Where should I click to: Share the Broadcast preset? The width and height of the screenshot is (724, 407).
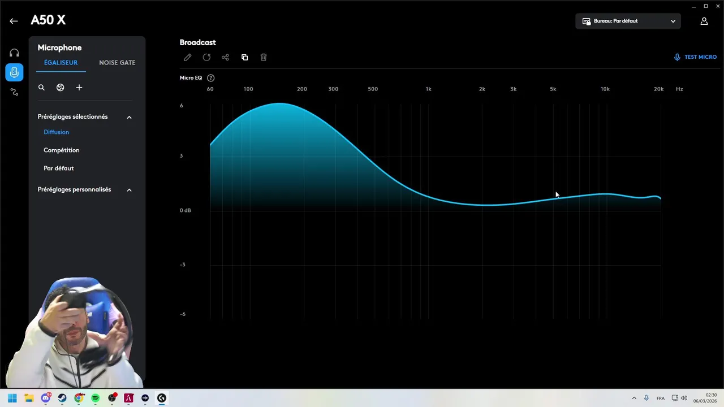[x=225, y=57]
